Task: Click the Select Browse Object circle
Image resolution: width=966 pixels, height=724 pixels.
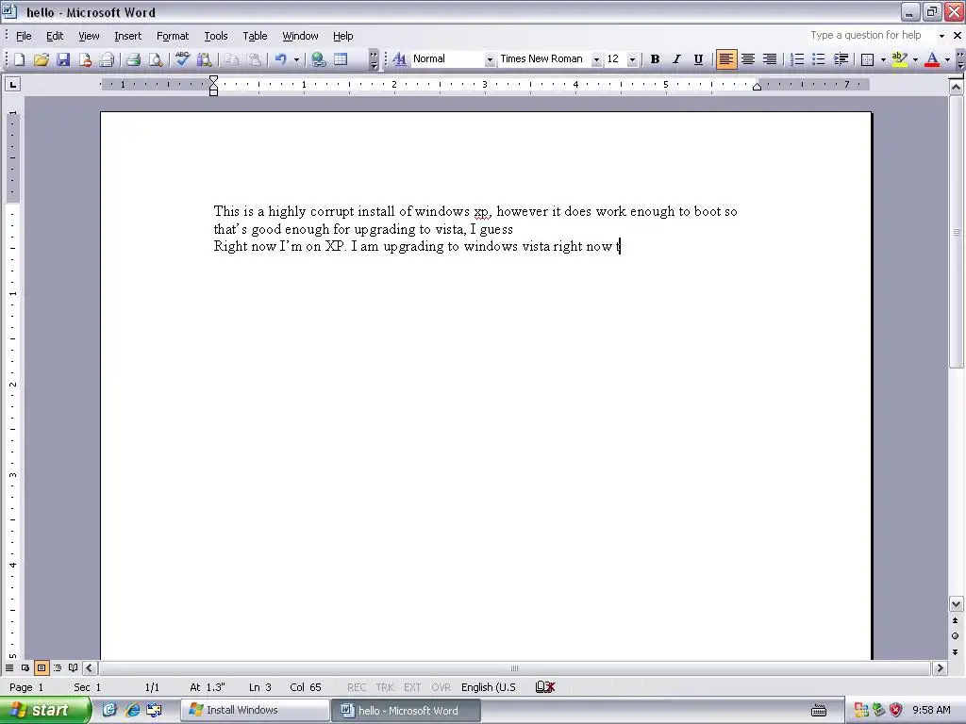Action: coord(956,636)
